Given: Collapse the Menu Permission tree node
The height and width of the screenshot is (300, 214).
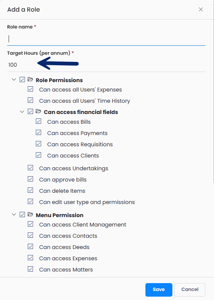Looking at the screenshot, I should [14, 214].
